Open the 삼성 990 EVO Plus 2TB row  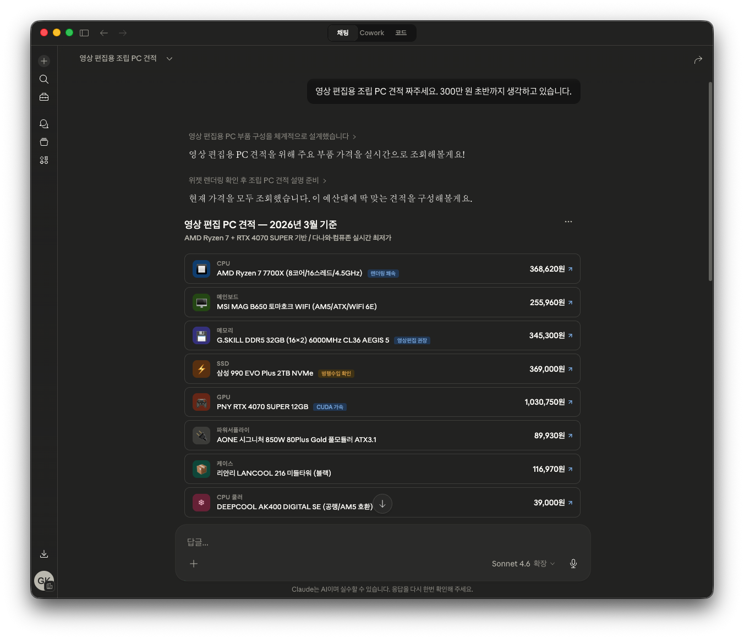[x=382, y=369]
